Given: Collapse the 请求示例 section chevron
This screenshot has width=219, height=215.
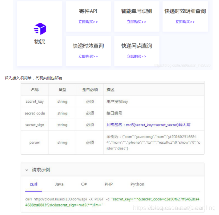Looking at the screenshot, I should tap(27, 170).
